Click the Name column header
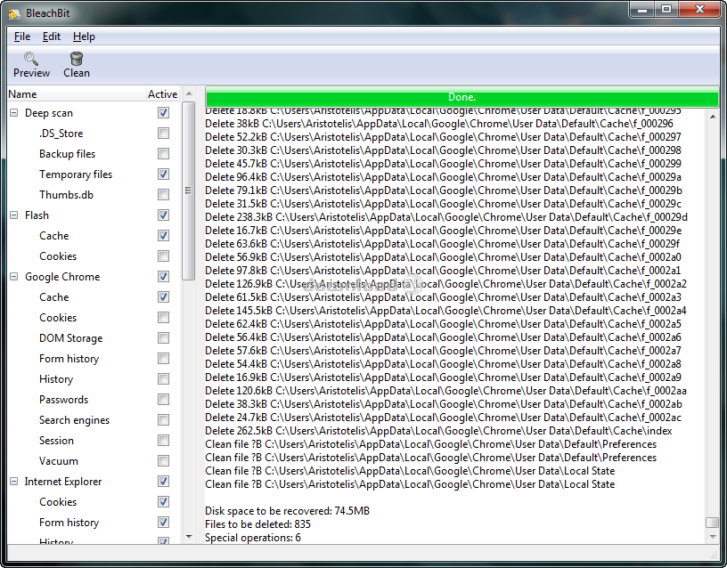 pyautogui.click(x=77, y=94)
